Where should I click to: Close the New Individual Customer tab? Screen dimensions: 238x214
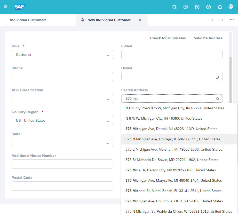[140, 20]
